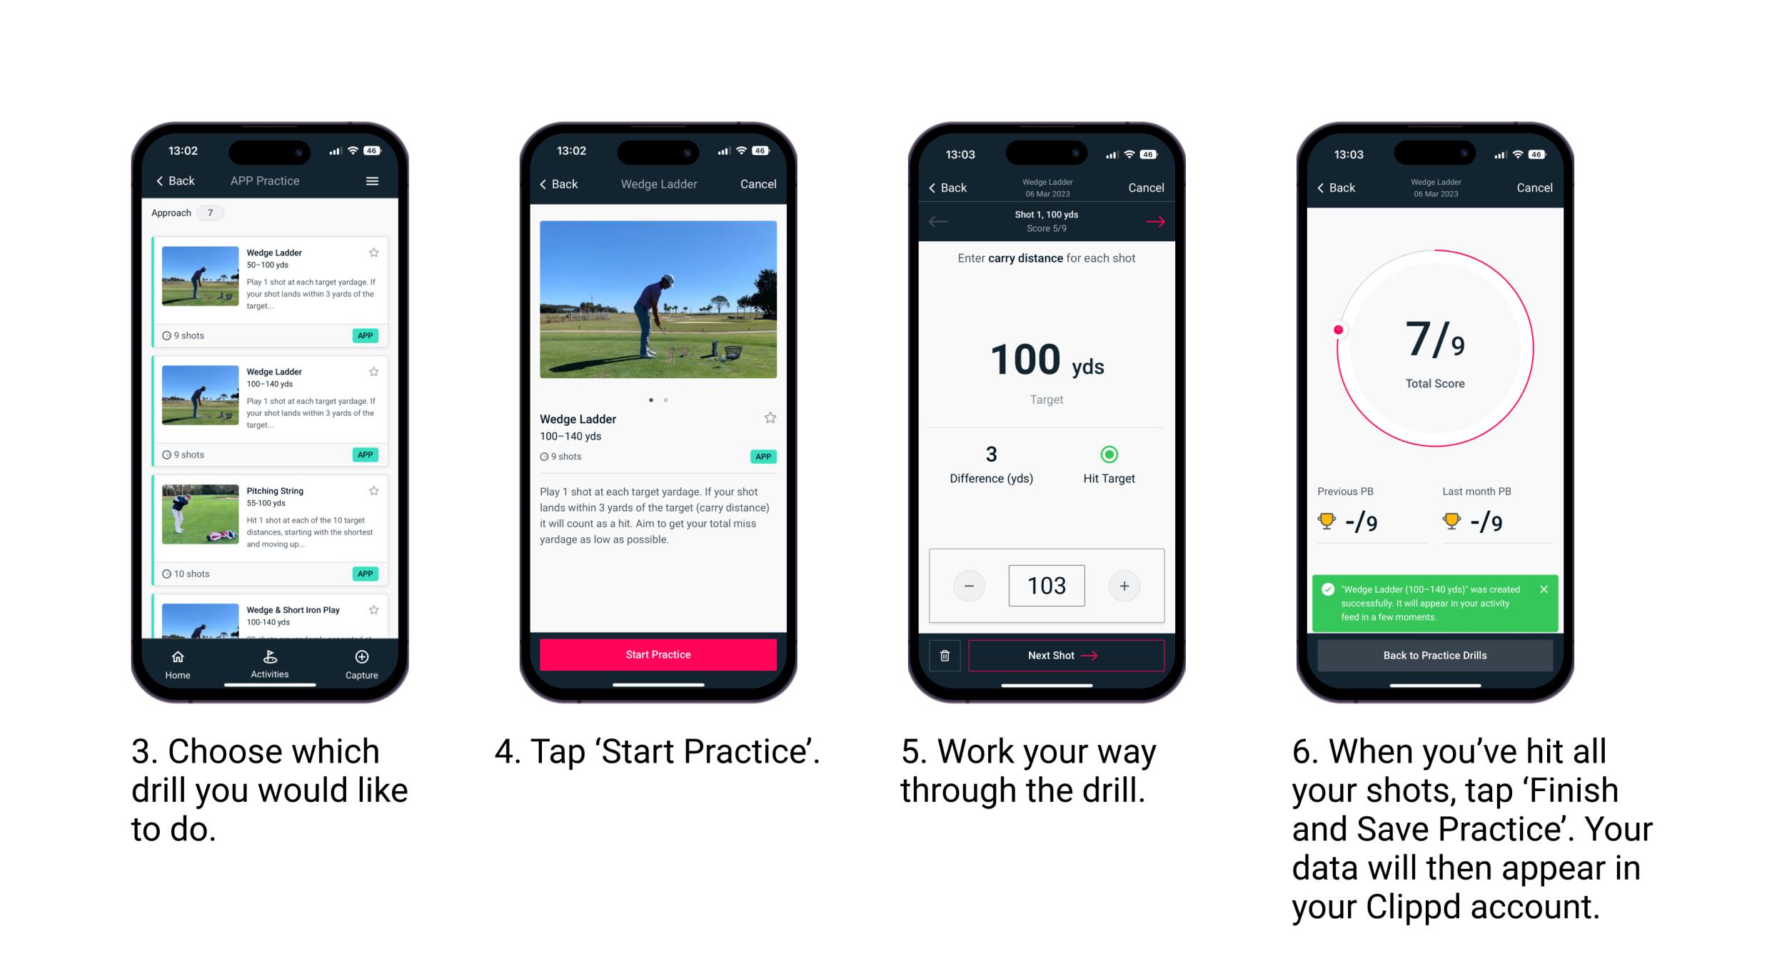Tap the Activities tab icon
The width and height of the screenshot is (1787, 961).
tap(266, 658)
